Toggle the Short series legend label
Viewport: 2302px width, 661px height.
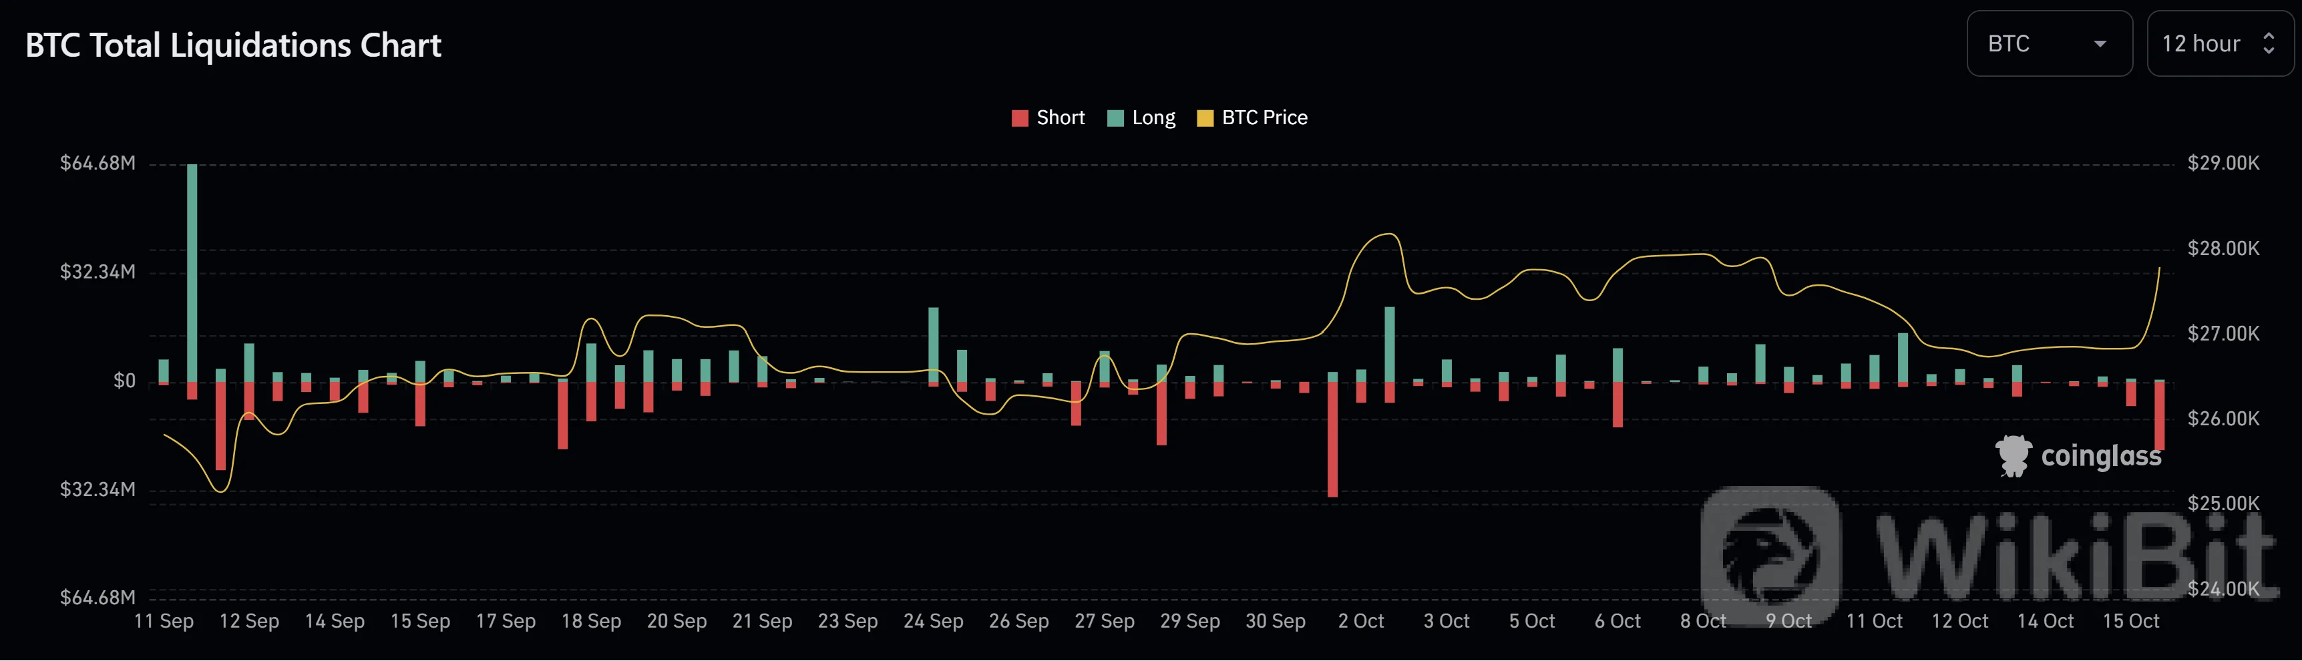pos(1060,118)
